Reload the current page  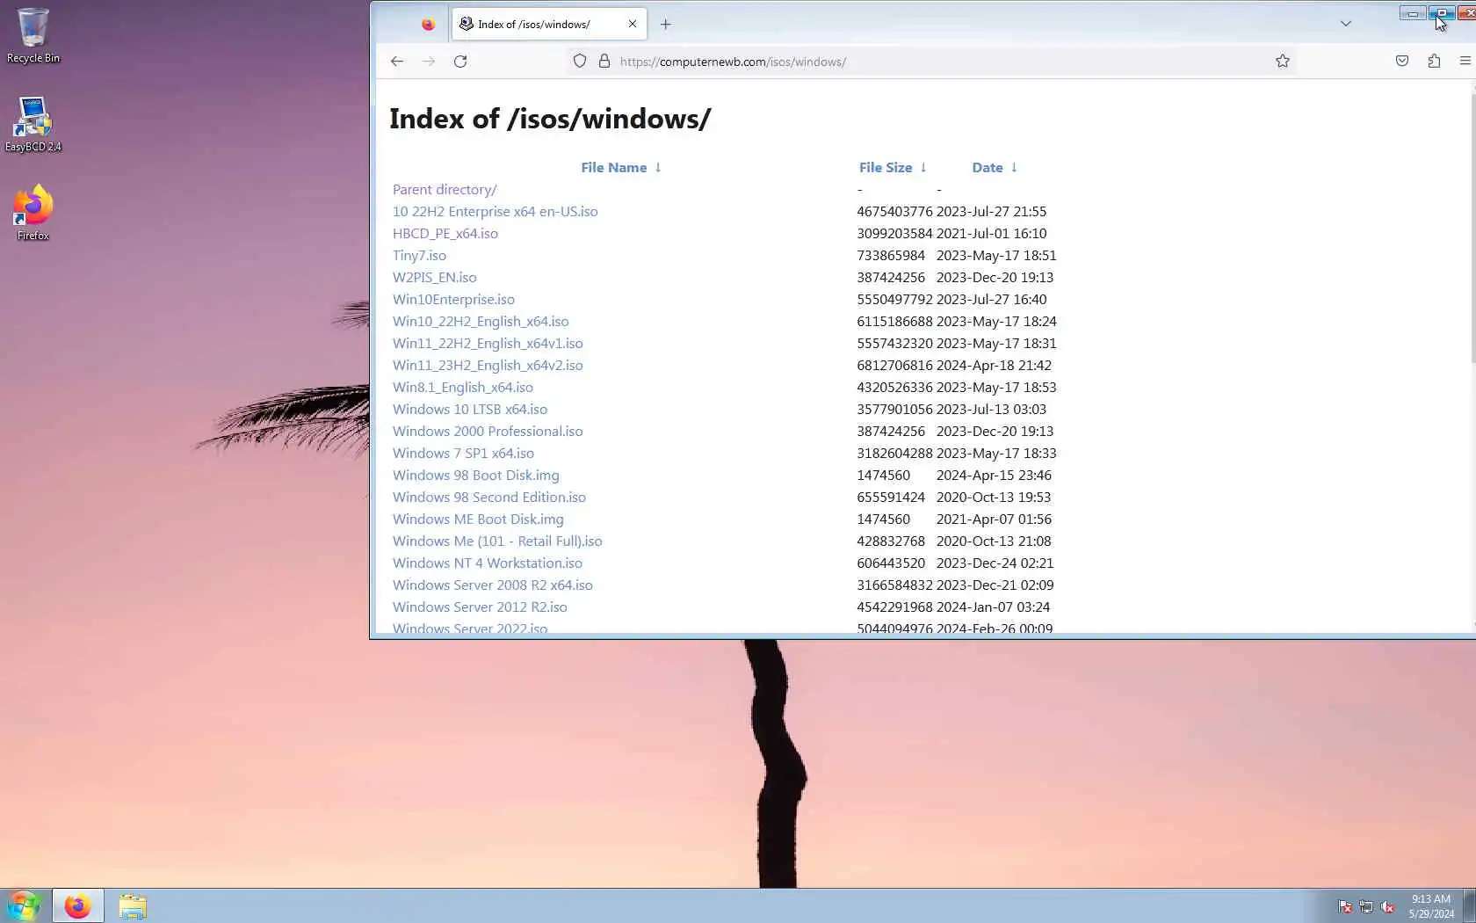point(460,62)
